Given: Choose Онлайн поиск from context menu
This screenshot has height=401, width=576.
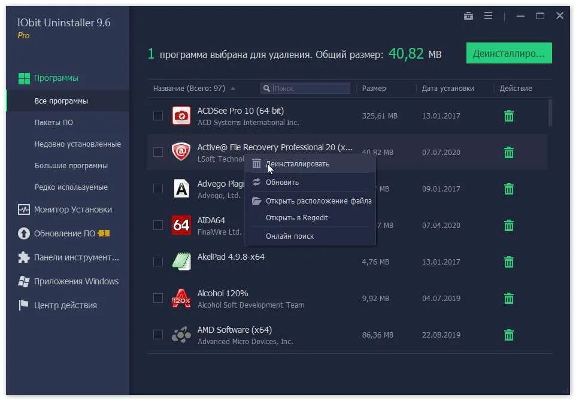Looking at the screenshot, I should 310,236.
